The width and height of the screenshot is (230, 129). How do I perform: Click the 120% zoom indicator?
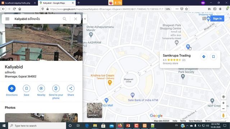(x=168, y=9)
